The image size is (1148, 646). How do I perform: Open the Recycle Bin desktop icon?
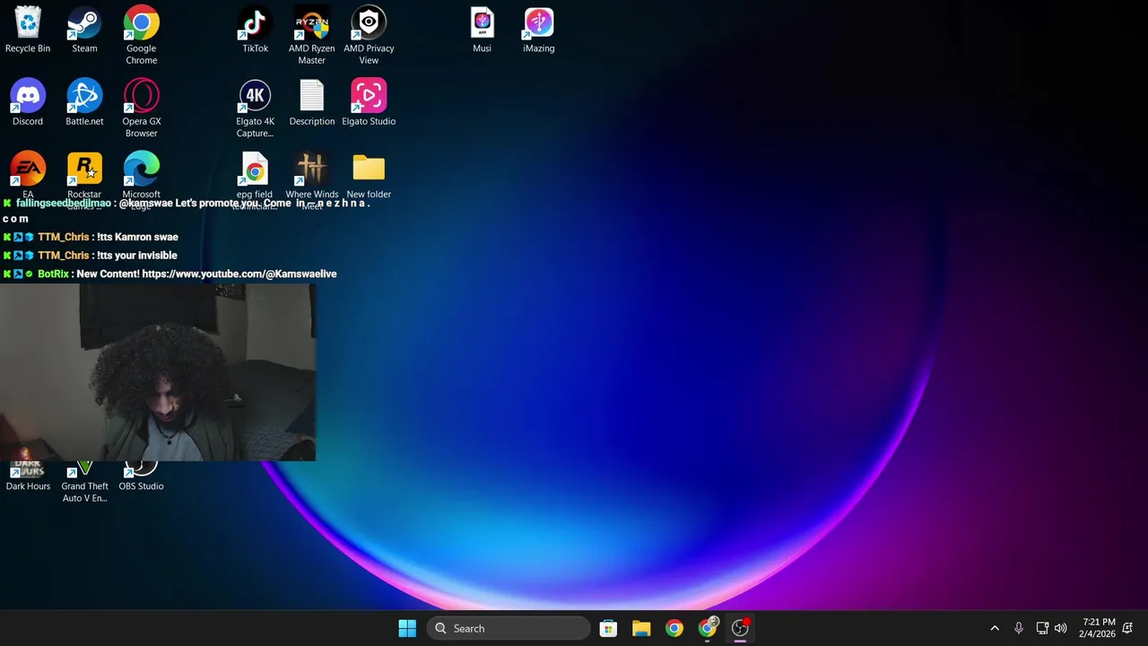click(28, 30)
